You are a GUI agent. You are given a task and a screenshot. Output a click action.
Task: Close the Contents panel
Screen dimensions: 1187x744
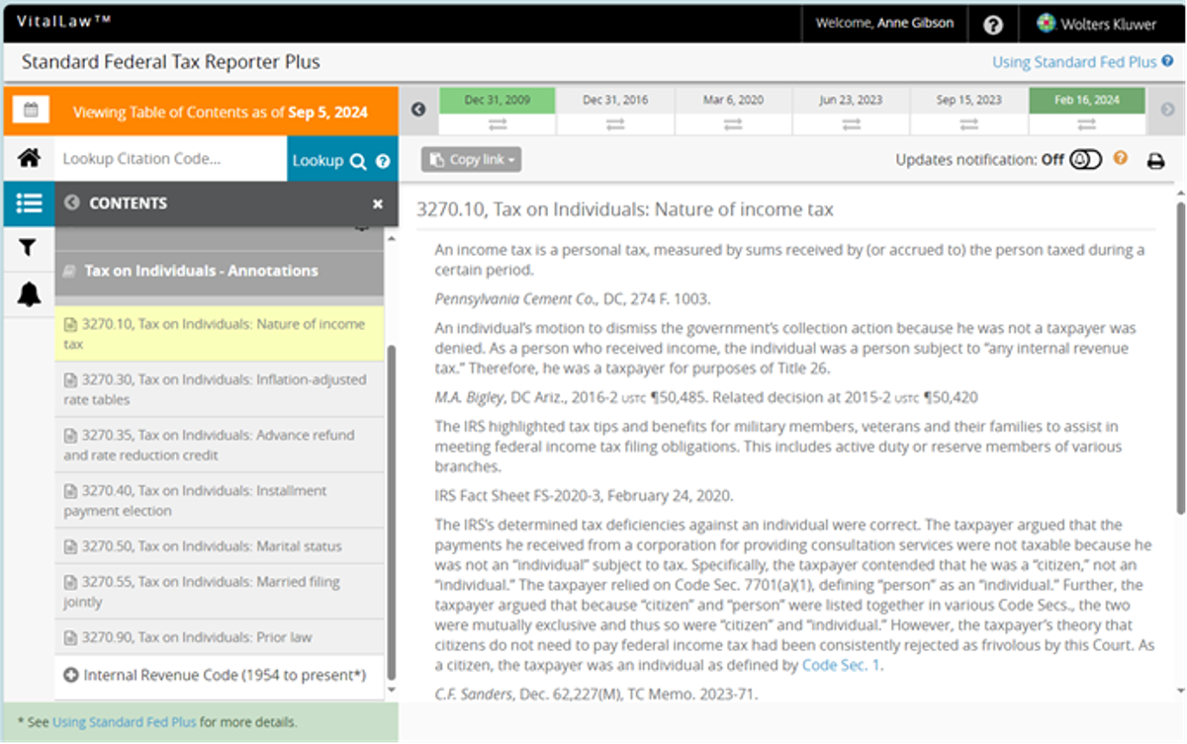(377, 204)
